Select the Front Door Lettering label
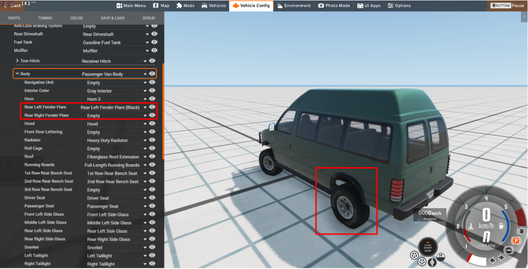This screenshot has width=528, height=269. tap(43, 132)
